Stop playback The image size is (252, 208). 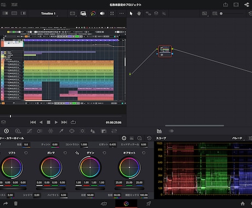(48, 122)
